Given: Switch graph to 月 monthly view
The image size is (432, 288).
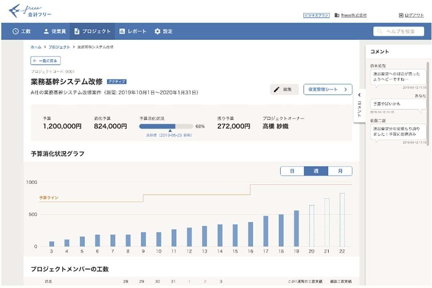Looking at the screenshot, I should click(x=340, y=171).
